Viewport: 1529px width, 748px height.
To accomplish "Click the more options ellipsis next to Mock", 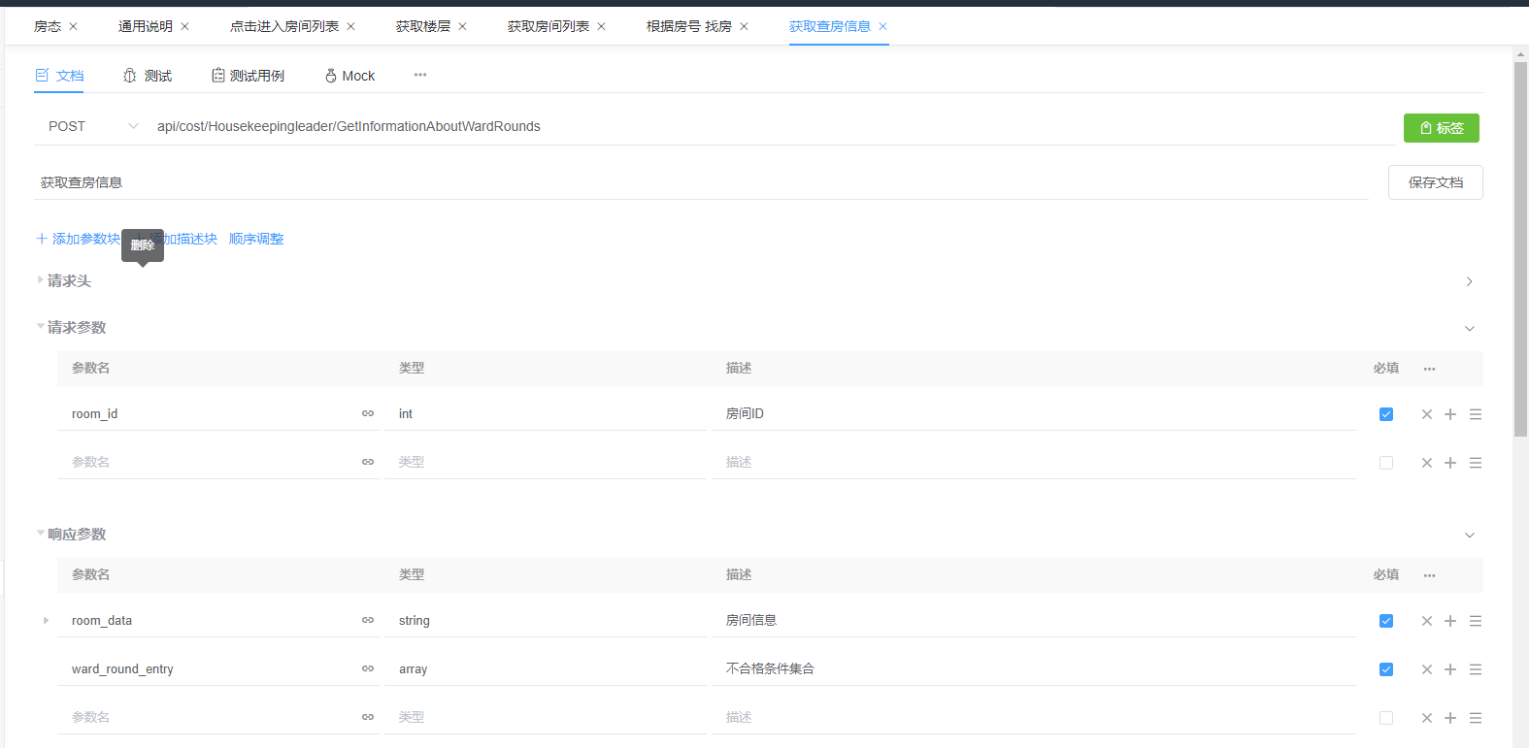I will 420,75.
